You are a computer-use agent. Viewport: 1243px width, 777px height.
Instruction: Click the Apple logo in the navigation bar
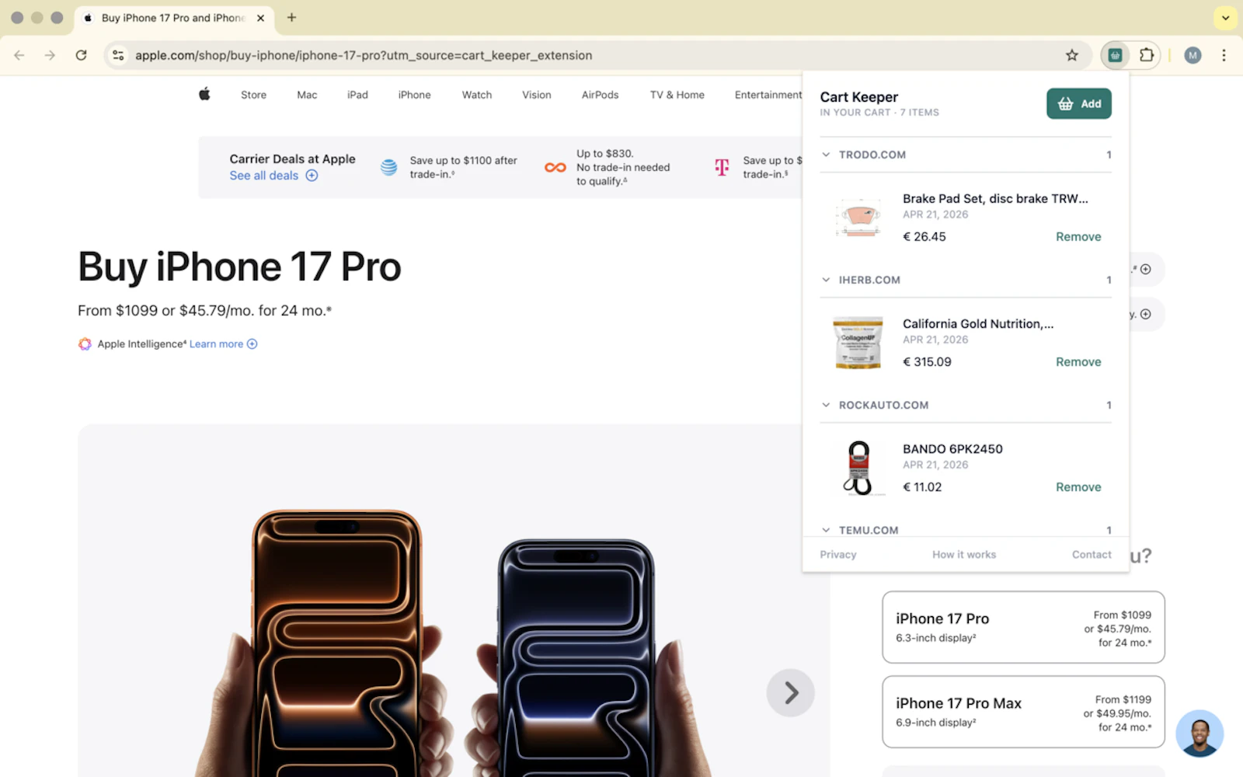coord(204,94)
